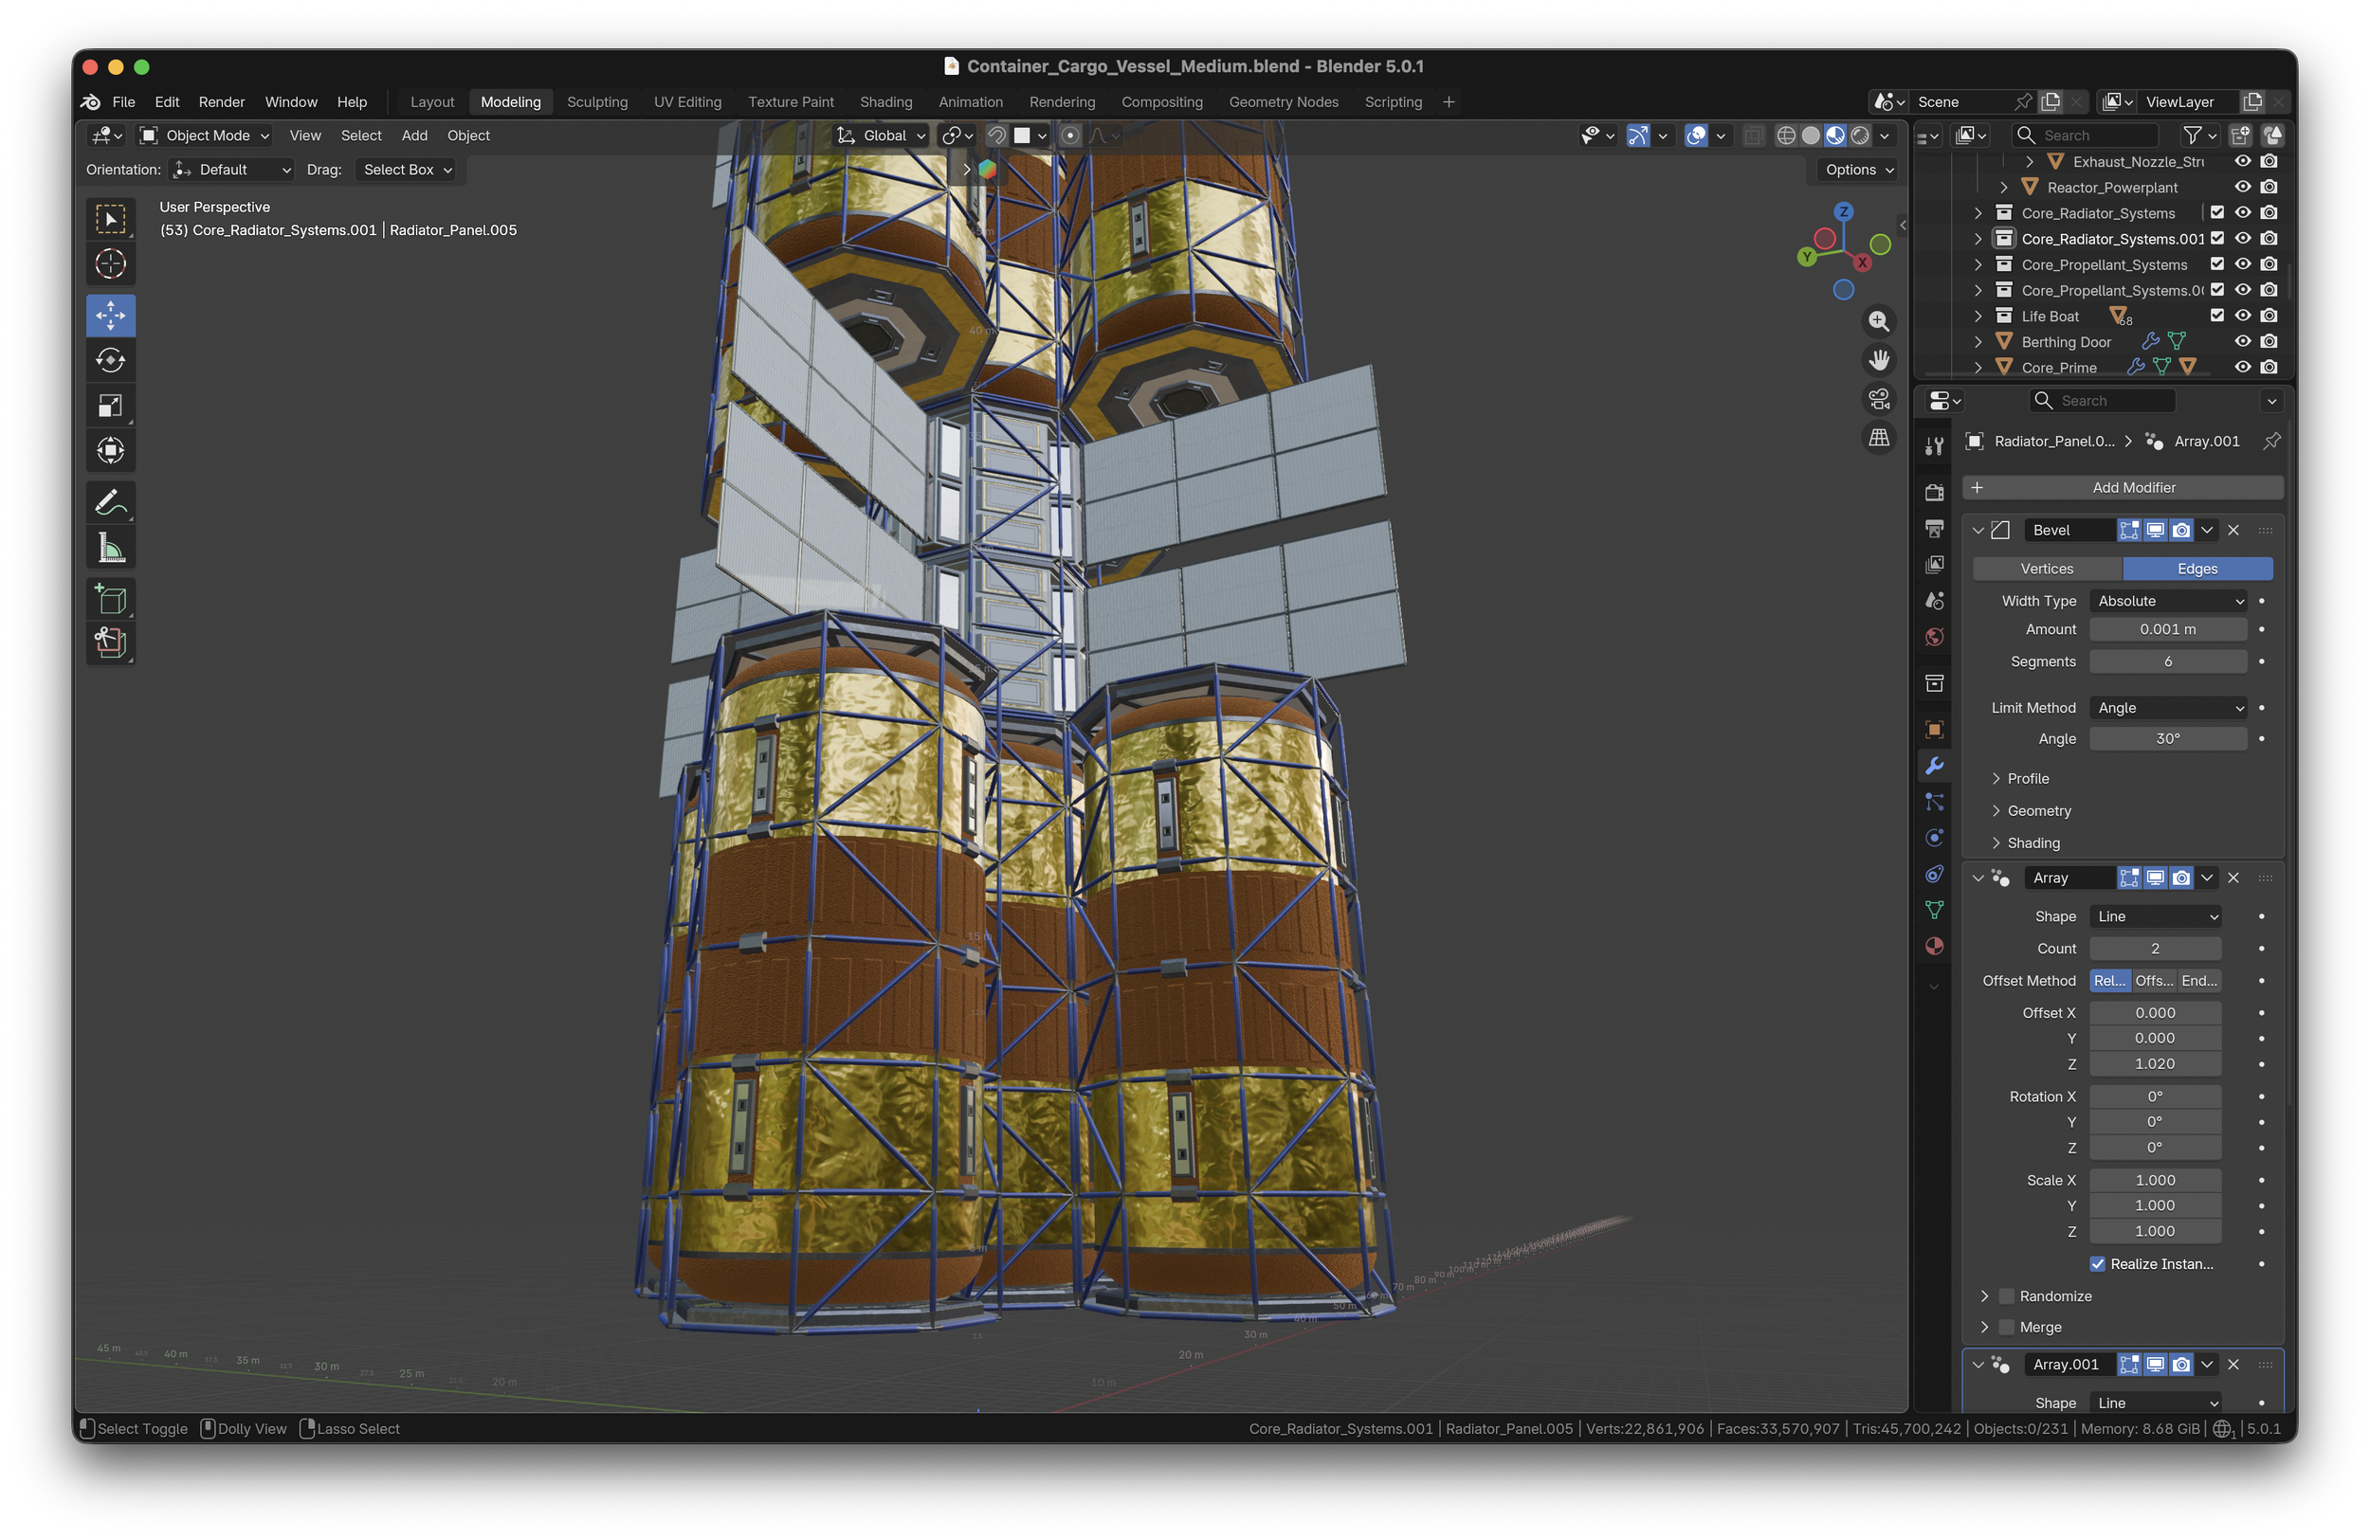
Task: Open the viewport Options dropdown
Action: [x=1859, y=171]
